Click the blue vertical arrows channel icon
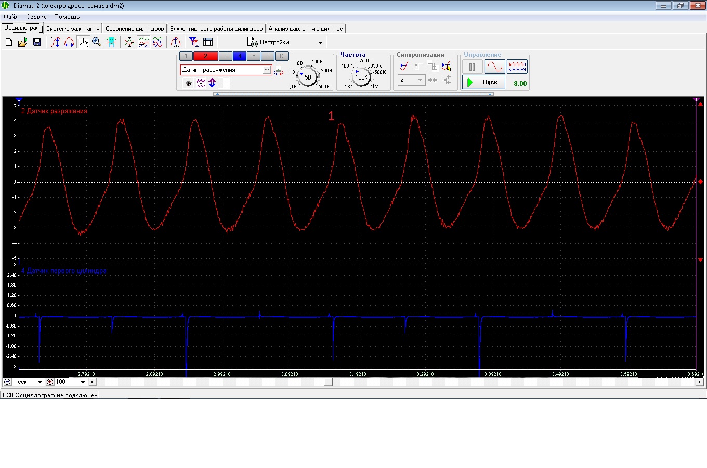The width and height of the screenshot is (707, 468). point(212,83)
